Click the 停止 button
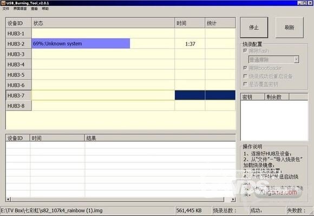This screenshot has width=314, height=216. click(254, 28)
